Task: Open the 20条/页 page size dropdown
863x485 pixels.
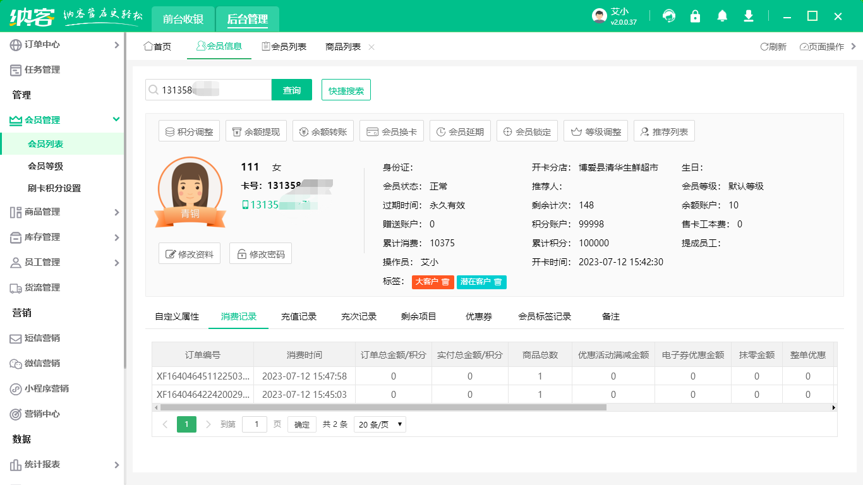Action: point(379,424)
